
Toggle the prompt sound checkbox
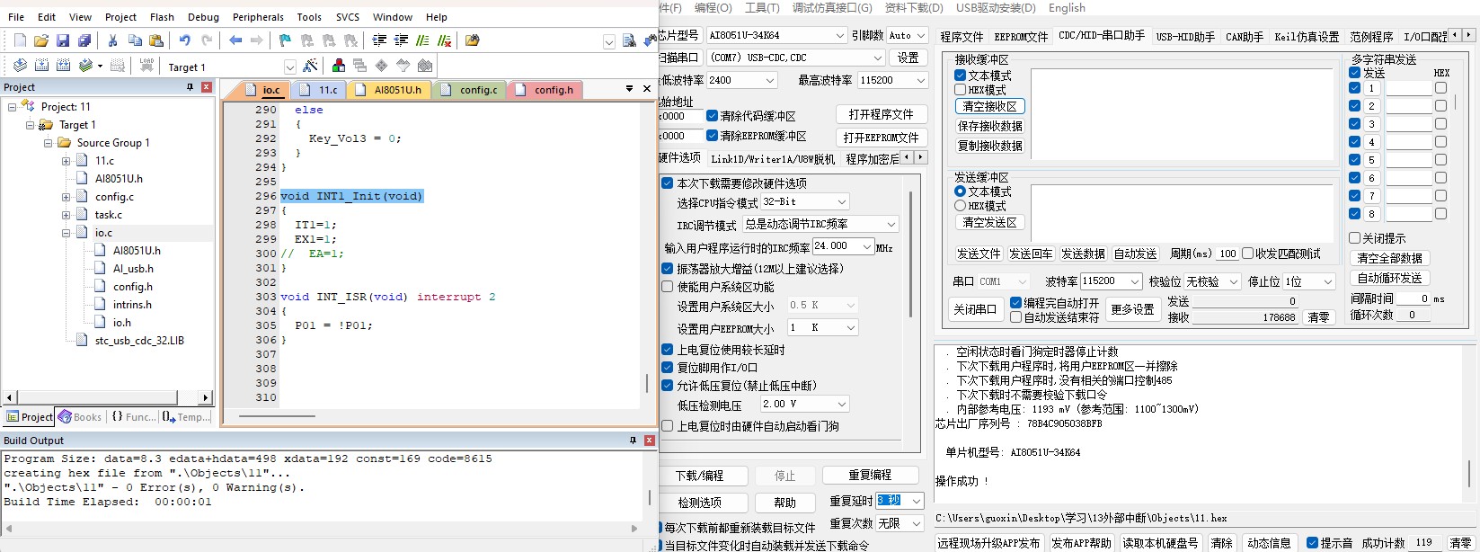1312,543
